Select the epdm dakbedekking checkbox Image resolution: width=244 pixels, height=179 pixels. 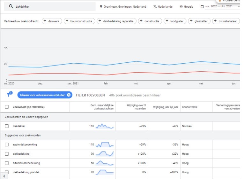7,144
